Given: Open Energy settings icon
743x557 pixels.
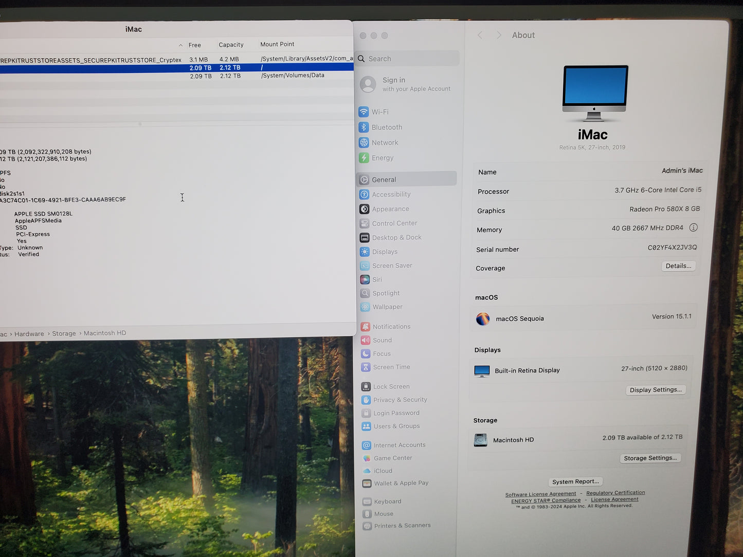Looking at the screenshot, I should [364, 158].
